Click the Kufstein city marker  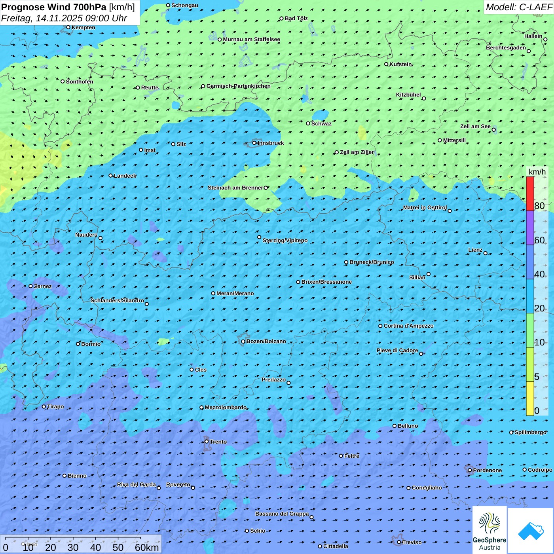(x=386, y=64)
